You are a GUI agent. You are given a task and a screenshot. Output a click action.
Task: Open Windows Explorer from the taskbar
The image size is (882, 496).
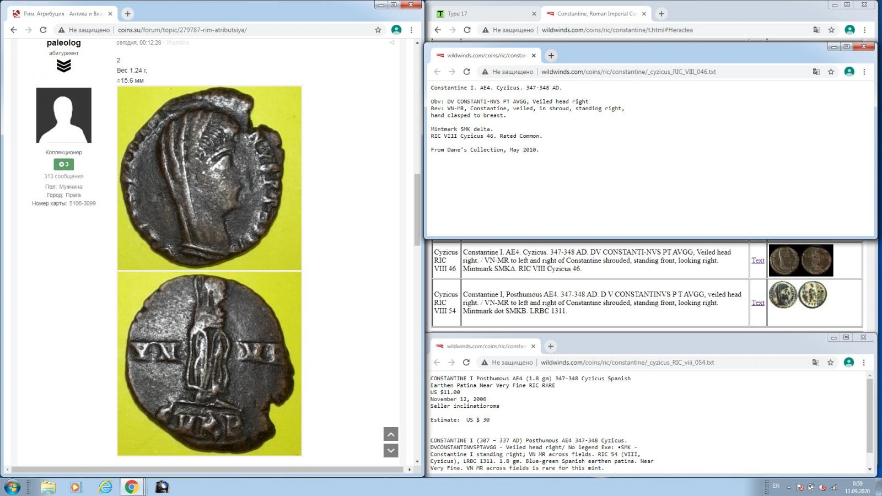pyautogui.click(x=48, y=487)
